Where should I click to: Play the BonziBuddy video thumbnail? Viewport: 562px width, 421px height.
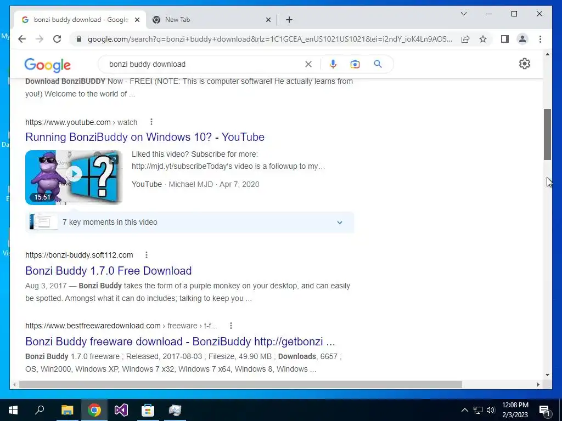[x=74, y=177]
